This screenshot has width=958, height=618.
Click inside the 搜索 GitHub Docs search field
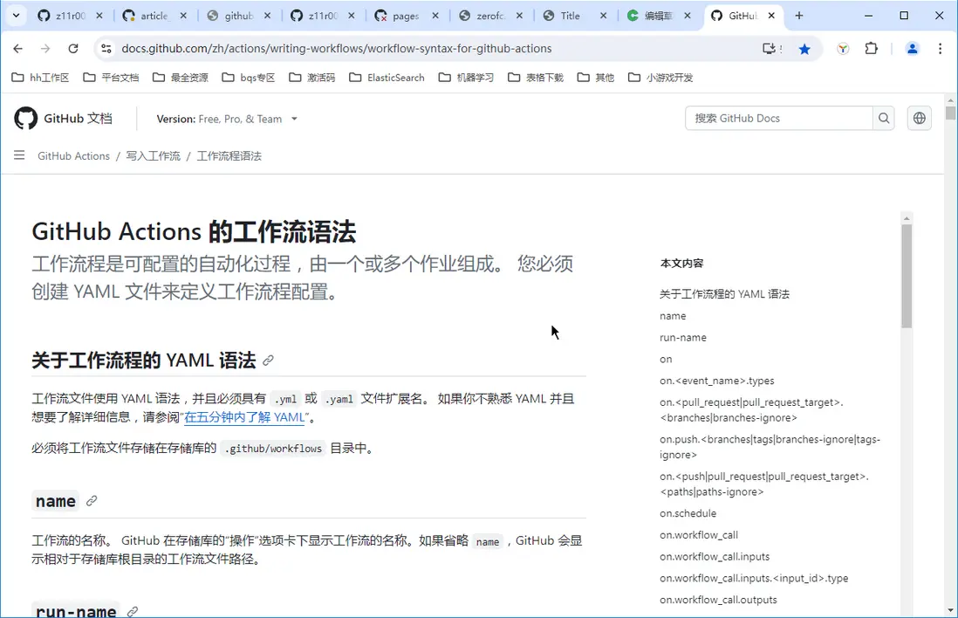[777, 118]
